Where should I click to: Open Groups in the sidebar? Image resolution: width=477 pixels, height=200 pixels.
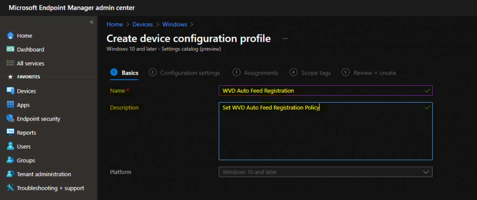pyautogui.click(x=26, y=160)
